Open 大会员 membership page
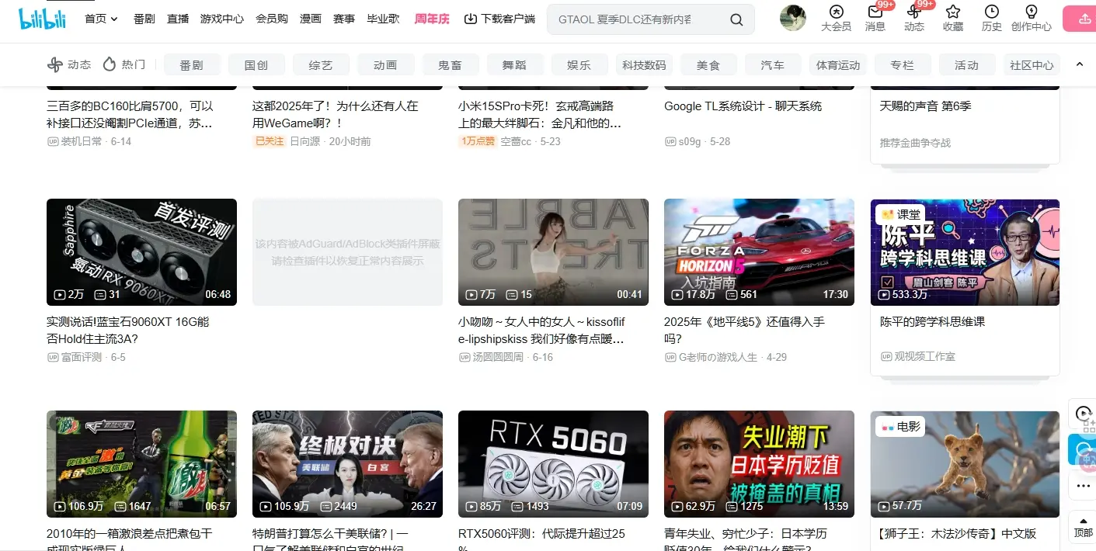The height and width of the screenshot is (551, 1096). (x=837, y=19)
